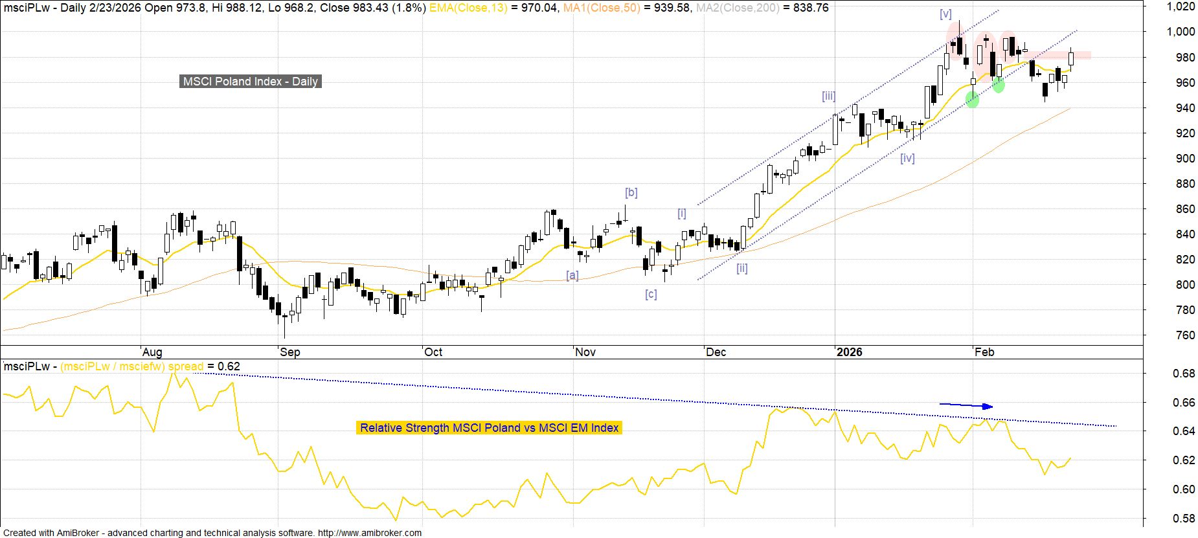
Task: Click the MSCI Poland Index - Daily label
Action: pyautogui.click(x=250, y=82)
